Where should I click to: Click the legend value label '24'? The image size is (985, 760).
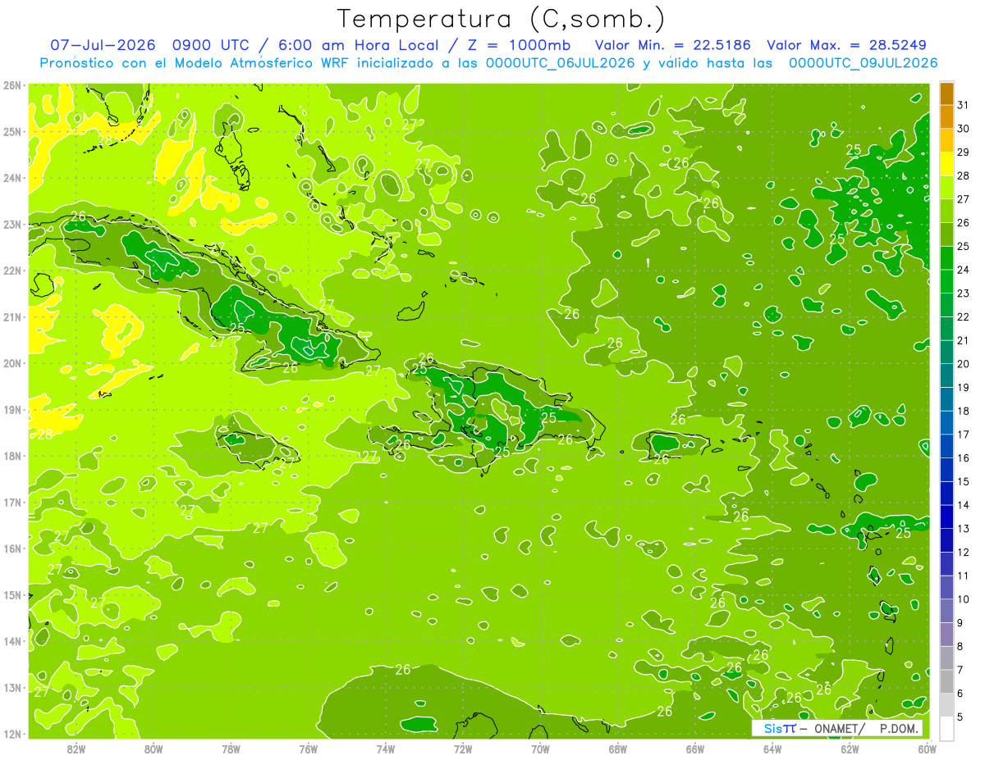click(x=964, y=270)
